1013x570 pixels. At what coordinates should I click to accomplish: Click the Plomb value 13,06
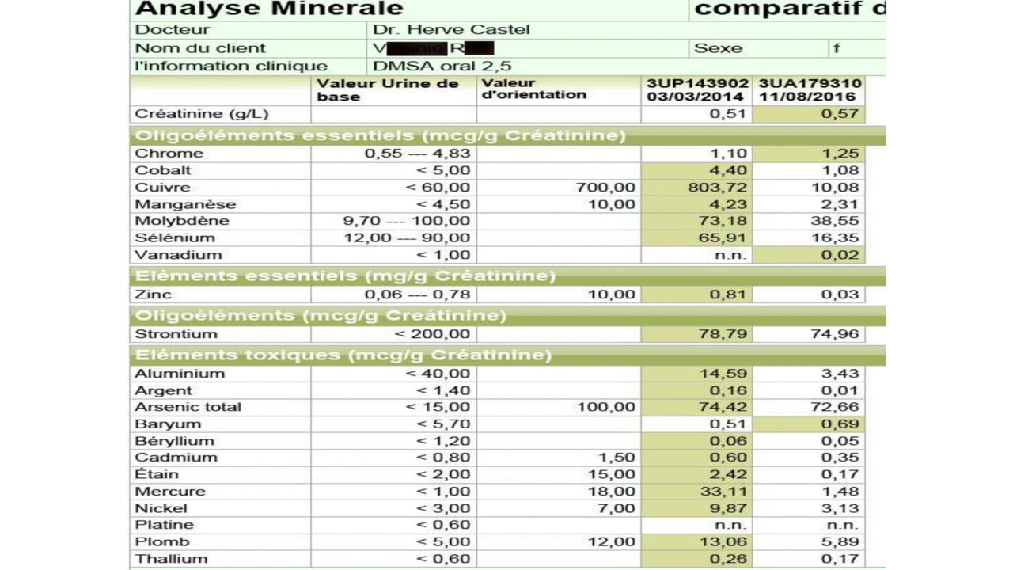(x=724, y=542)
